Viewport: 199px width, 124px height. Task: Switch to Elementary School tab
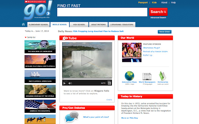pos(39,24)
